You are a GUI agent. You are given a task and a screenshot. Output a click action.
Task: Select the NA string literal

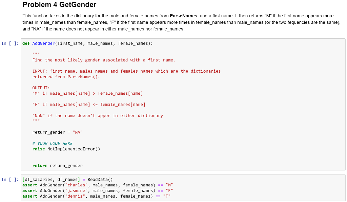pyautogui.click(x=77, y=132)
